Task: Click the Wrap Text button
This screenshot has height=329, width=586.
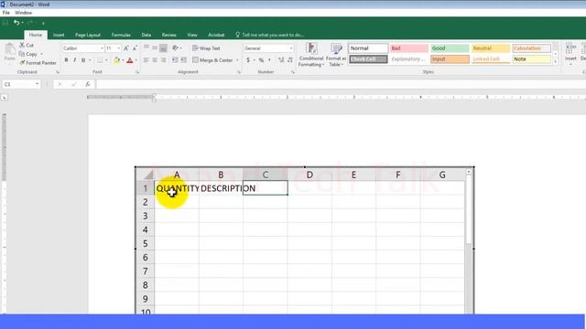Action: 206,48
